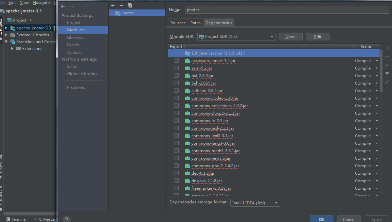Check Export for bsf-2.4.0.jar
This screenshot has height=222, width=392.
(176, 75)
